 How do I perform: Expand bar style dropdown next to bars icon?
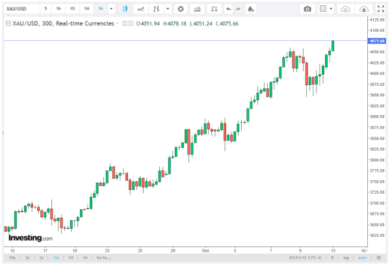coord(168,8)
